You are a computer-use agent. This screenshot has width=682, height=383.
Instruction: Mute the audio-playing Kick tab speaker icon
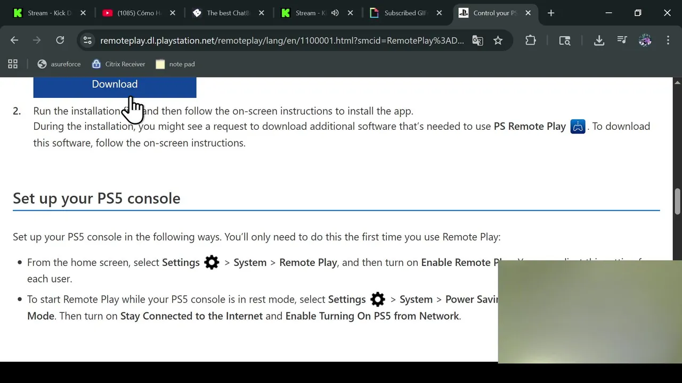[335, 13]
